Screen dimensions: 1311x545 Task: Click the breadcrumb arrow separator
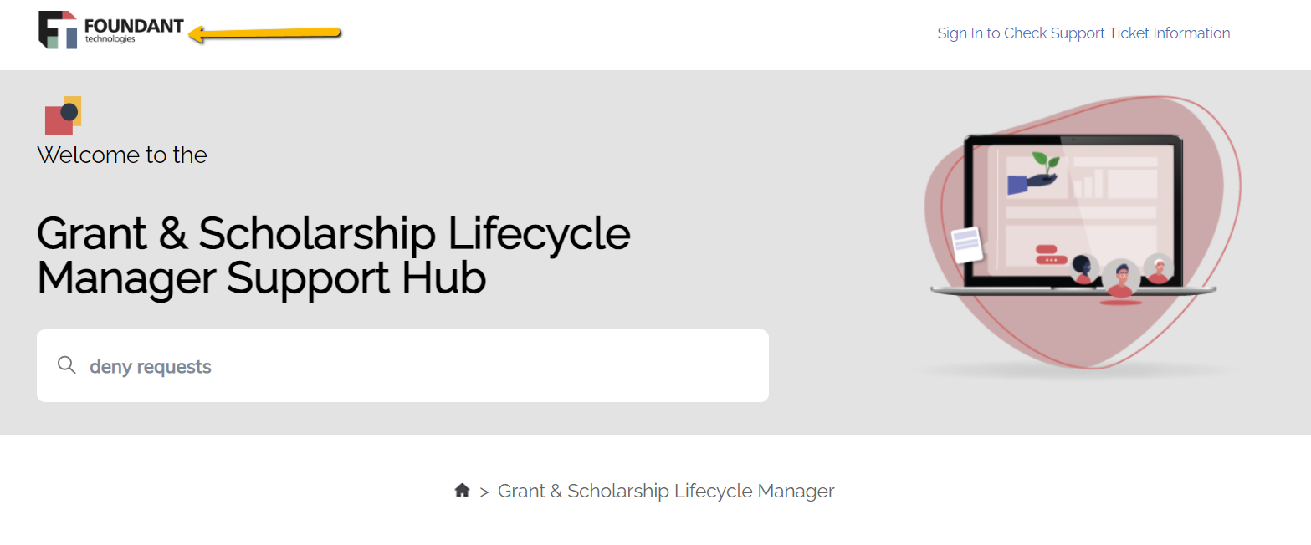tap(484, 492)
